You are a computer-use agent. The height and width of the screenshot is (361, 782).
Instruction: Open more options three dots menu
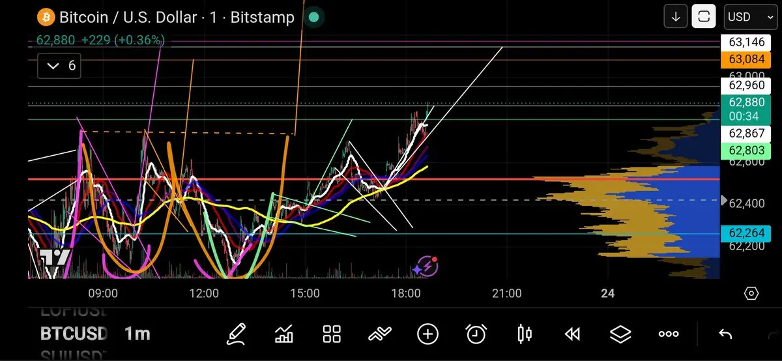pos(669,334)
